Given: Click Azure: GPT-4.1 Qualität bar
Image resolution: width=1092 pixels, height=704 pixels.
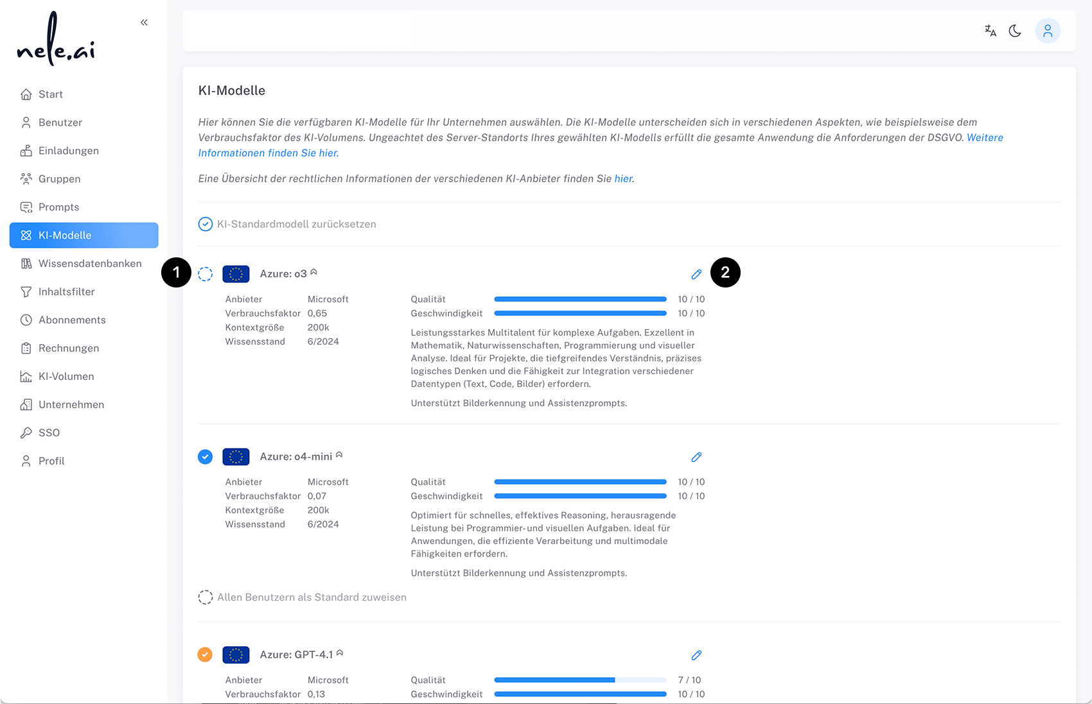Looking at the screenshot, I should coord(580,680).
